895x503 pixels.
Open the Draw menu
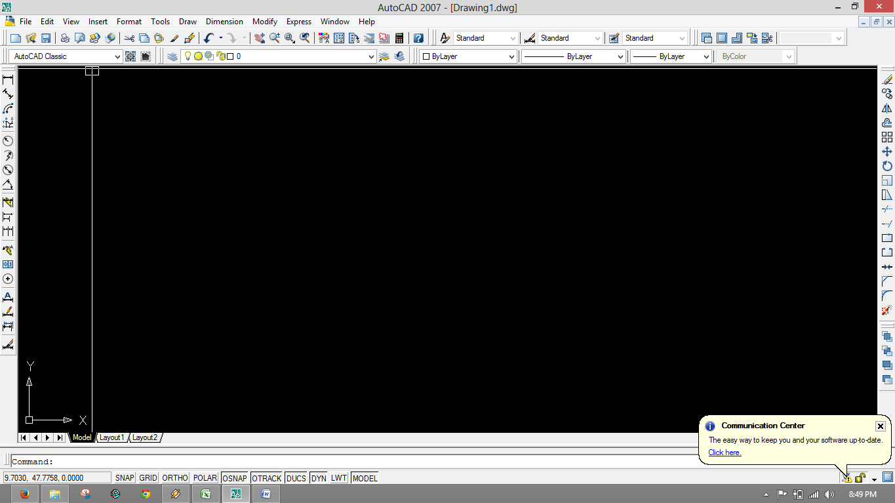(x=188, y=22)
